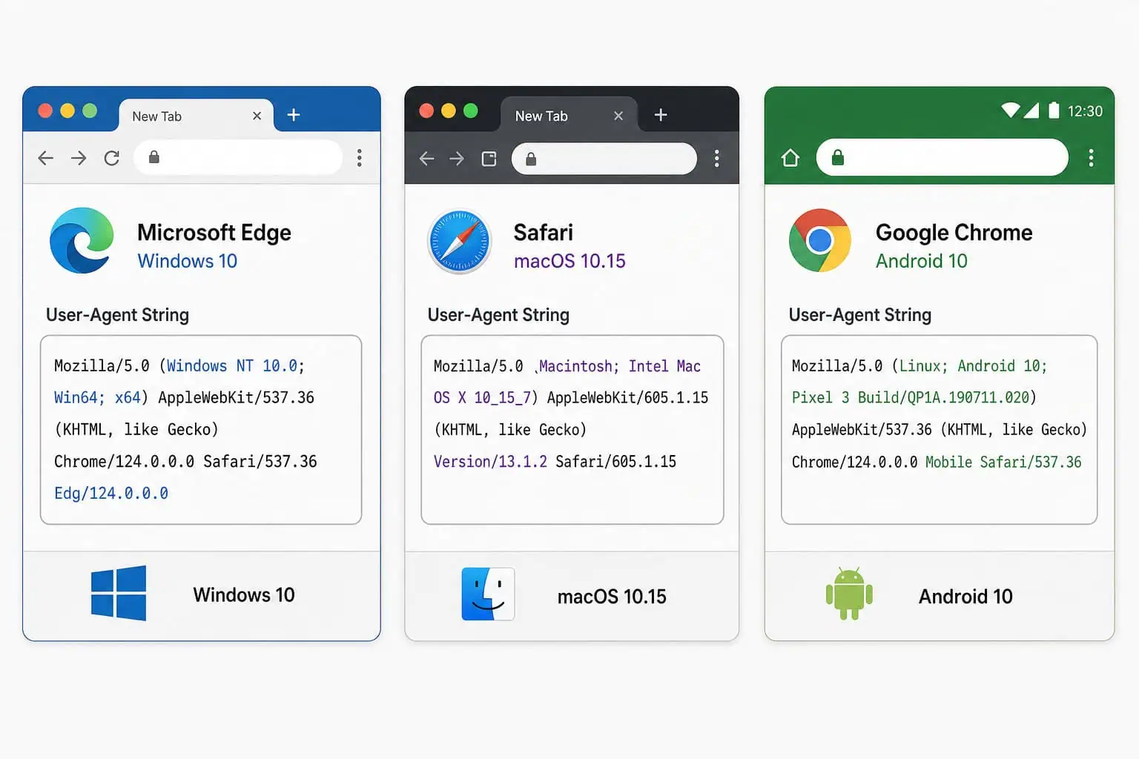Click the lock icon in Safari address bar
This screenshot has height=759, width=1139.
click(531, 159)
